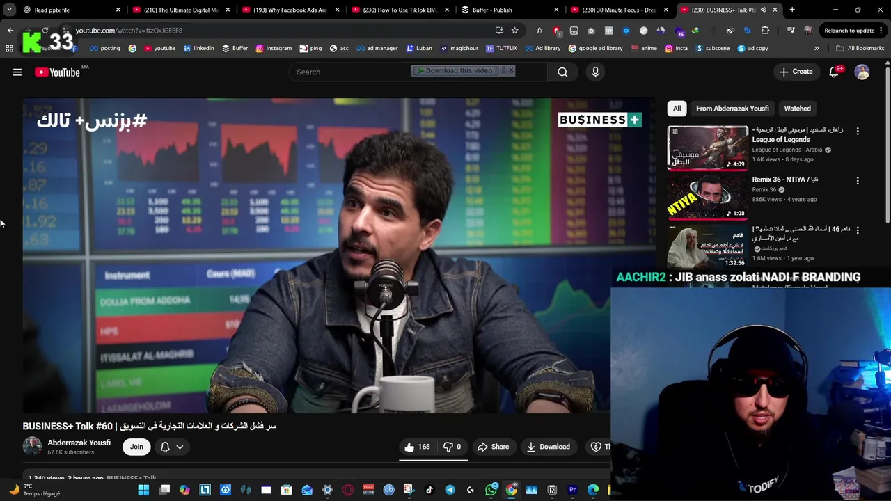Open the channel notification bell for Abderrazak Yousfi
Image resolution: width=891 pixels, height=501 pixels.
click(x=165, y=447)
